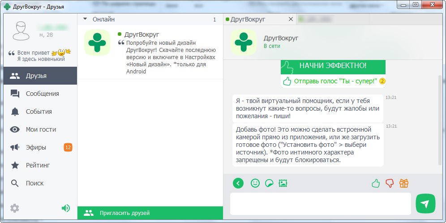Click the НАЧНИ ЭФФЕКТНО! banner

click(x=333, y=67)
